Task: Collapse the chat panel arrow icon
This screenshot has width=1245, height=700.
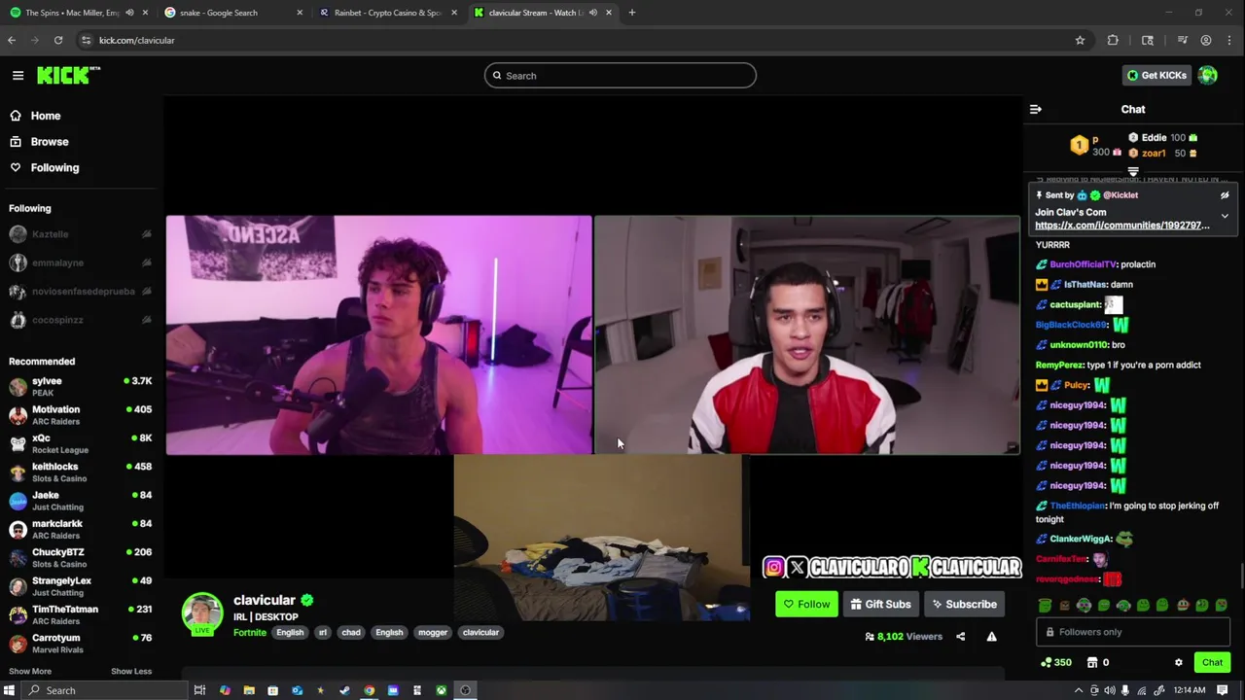Action: (1035, 109)
